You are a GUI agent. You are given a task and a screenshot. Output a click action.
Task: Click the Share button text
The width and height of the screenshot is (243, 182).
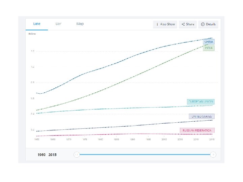tap(190, 24)
